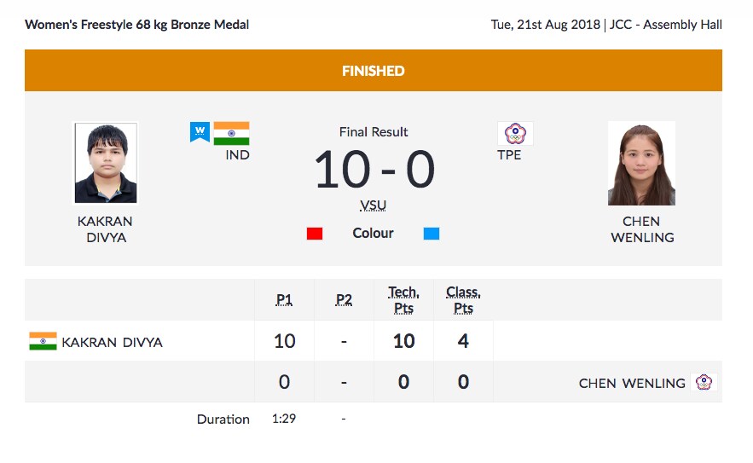
Task: Open Kakran Divya's athlete photo
Action: tap(106, 164)
